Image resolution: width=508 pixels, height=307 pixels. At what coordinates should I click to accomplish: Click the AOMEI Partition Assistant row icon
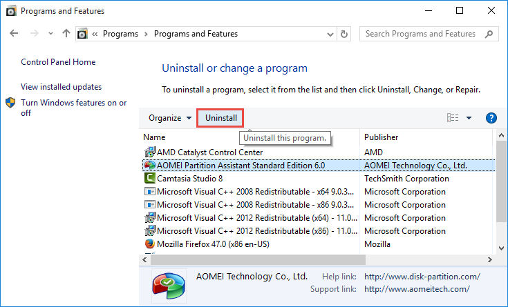pos(150,166)
